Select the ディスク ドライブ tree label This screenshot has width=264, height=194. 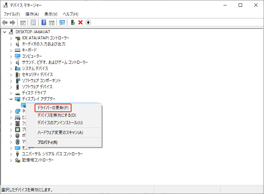click(x=34, y=93)
